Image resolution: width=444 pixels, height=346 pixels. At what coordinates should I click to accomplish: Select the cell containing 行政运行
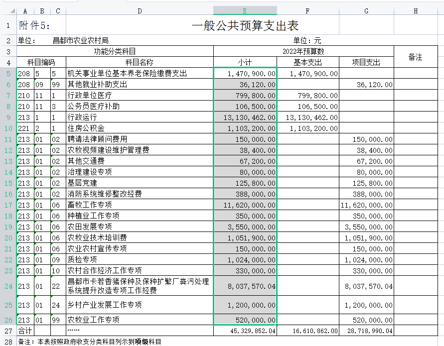[140, 117]
